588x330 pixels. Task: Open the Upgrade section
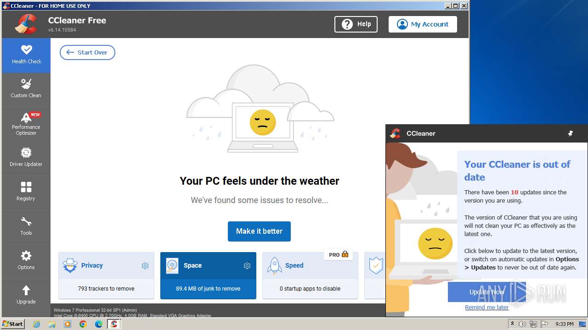tap(26, 296)
